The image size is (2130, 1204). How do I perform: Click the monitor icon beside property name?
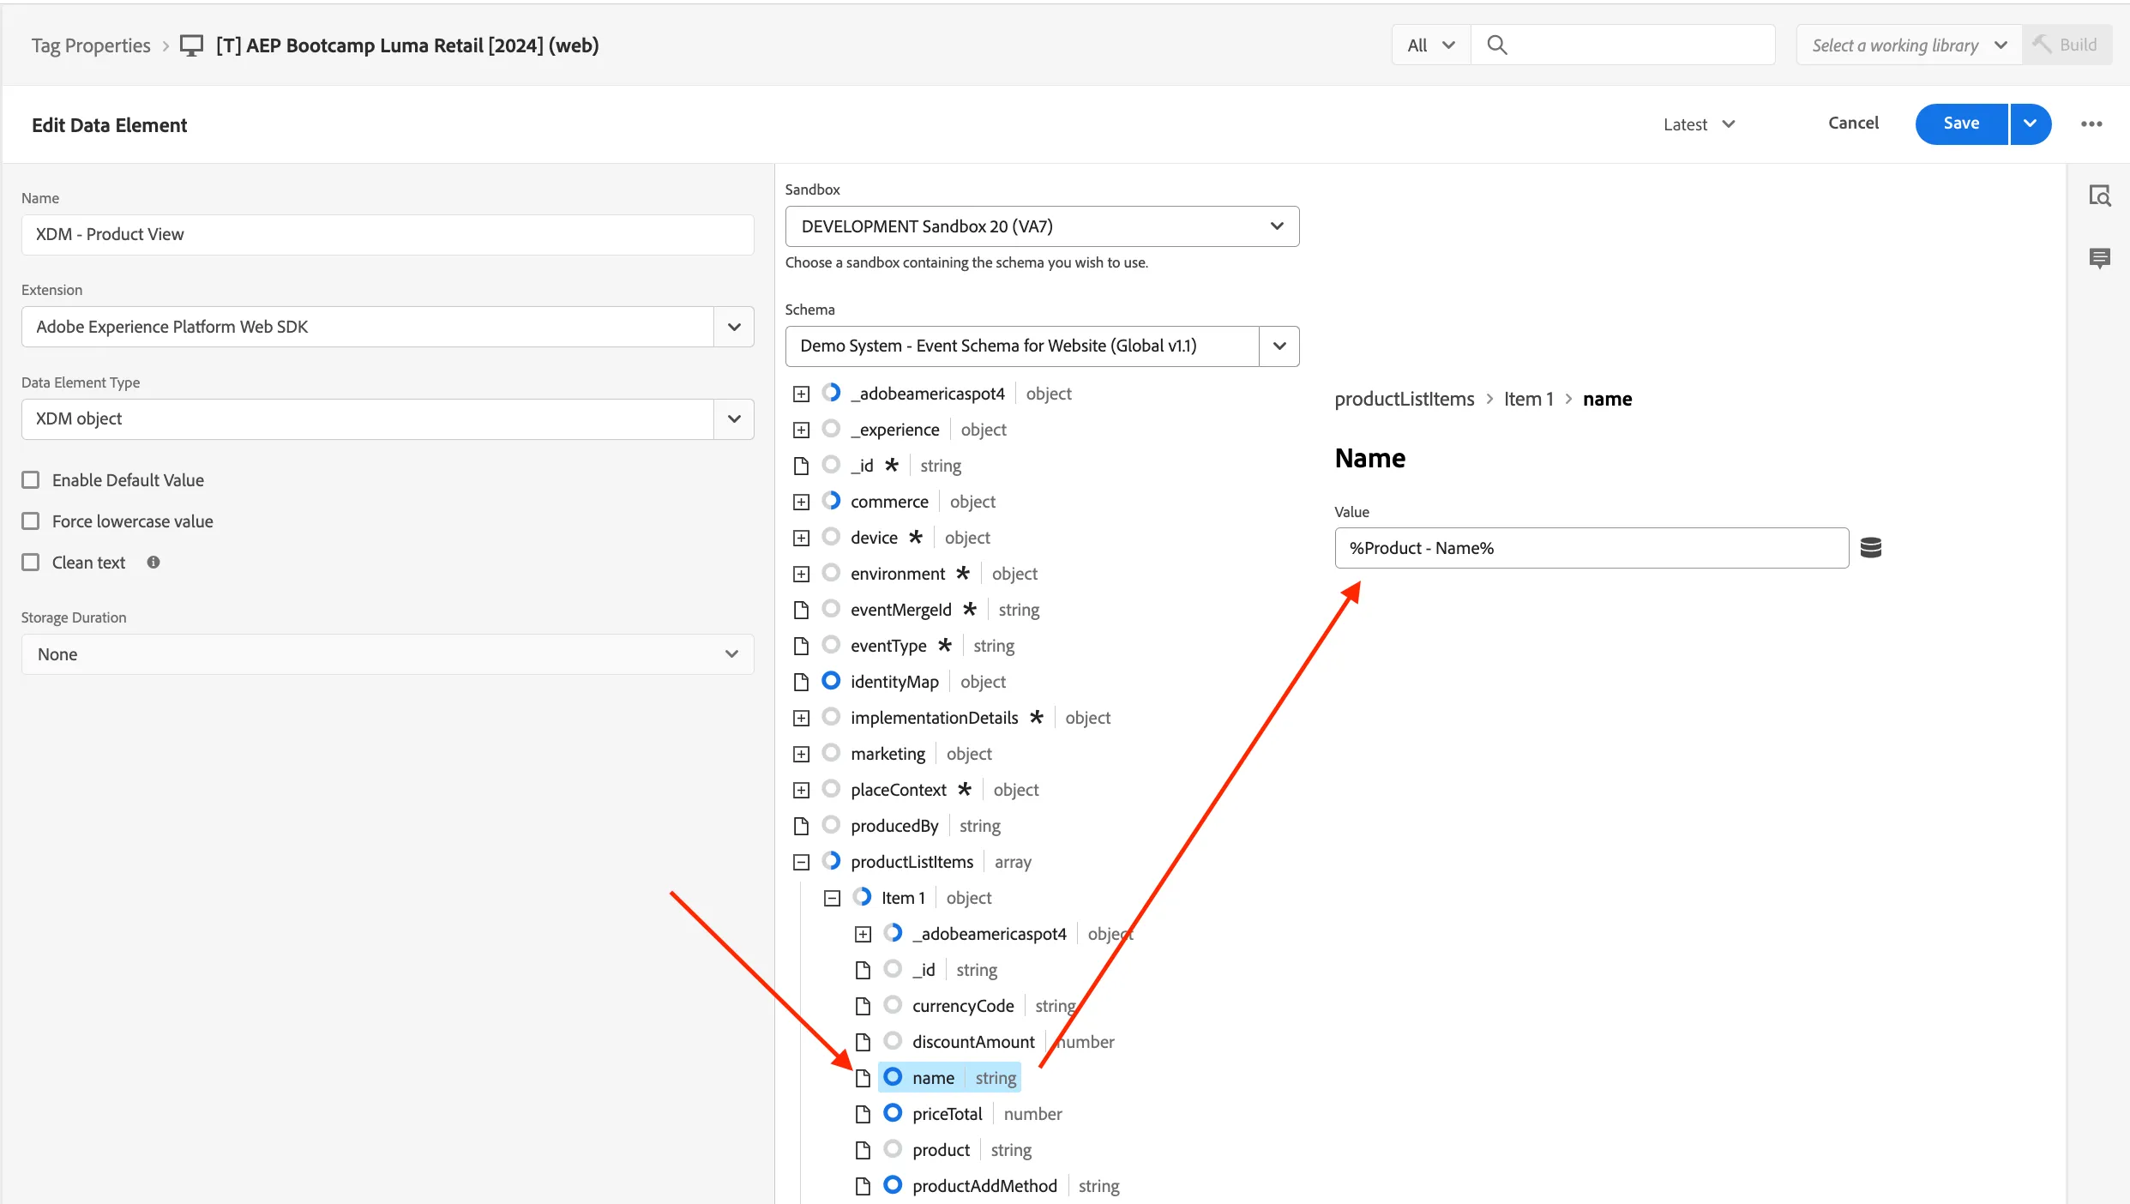[191, 45]
